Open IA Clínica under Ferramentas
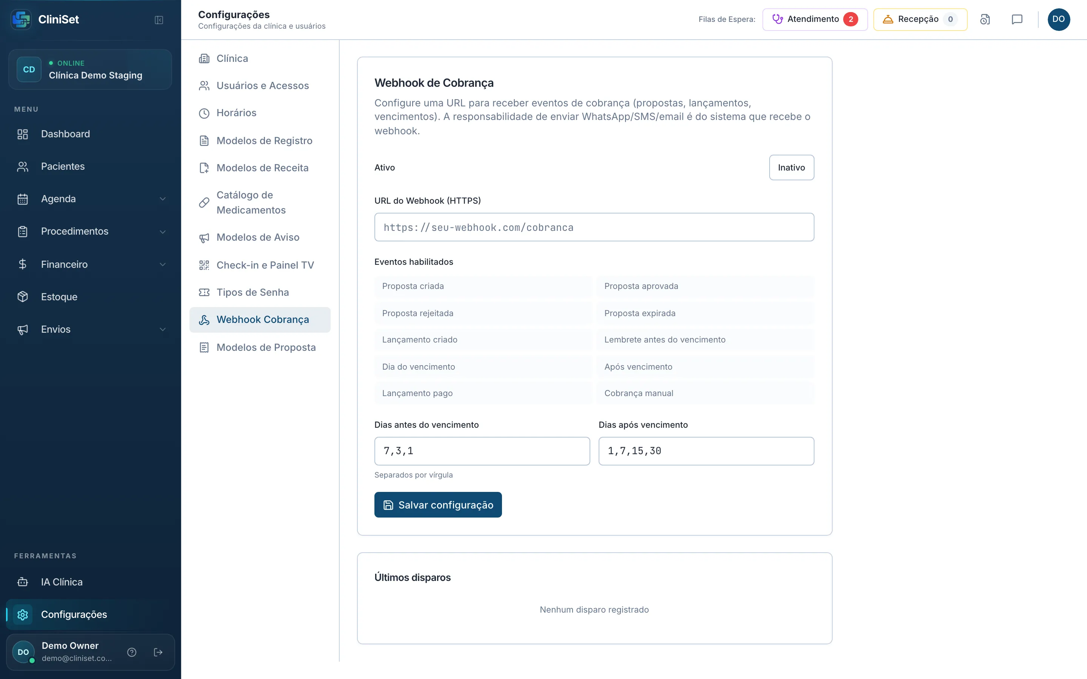Viewport: 1087px width, 679px height. 90,582
